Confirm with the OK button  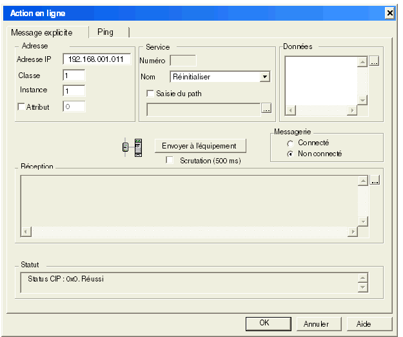[268, 323]
